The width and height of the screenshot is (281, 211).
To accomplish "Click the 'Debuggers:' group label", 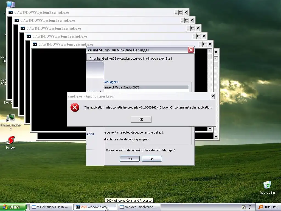I will pos(111,82).
